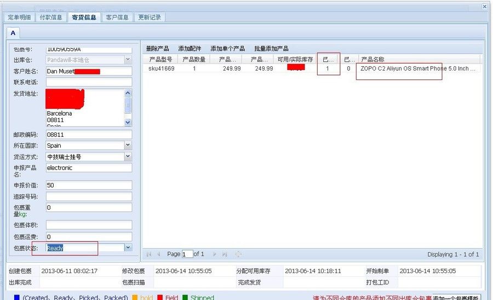The height and width of the screenshot is (300, 493).
Task: Click the first 249.99 price cell
Action: click(232, 68)
